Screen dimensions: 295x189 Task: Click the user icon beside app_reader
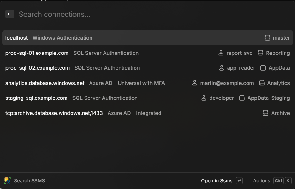pyautogui.click(x=222, y=68)
